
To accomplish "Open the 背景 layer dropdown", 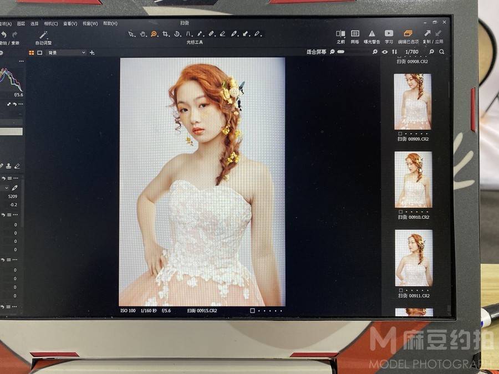I will (66, 53).
